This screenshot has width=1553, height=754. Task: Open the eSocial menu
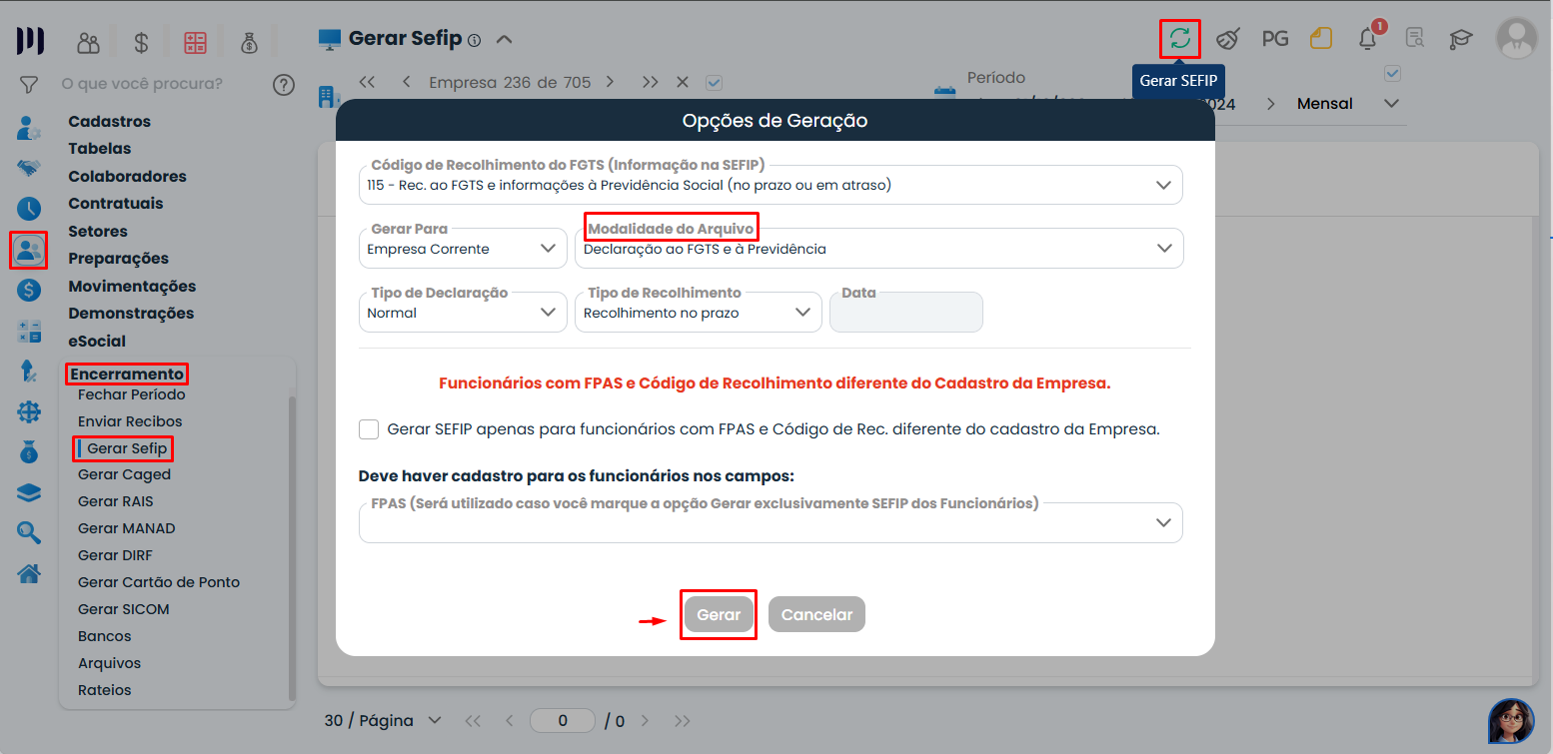pos(97,341)
